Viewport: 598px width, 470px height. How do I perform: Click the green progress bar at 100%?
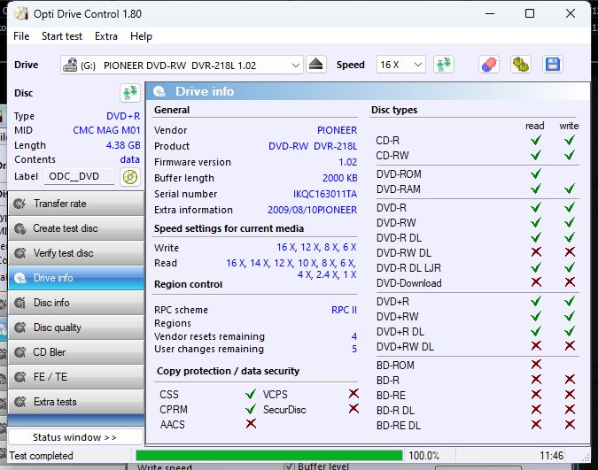point(269,456)
